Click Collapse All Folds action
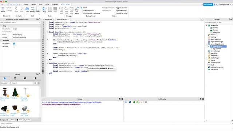233x131 pixels. [x=121, y=13]
